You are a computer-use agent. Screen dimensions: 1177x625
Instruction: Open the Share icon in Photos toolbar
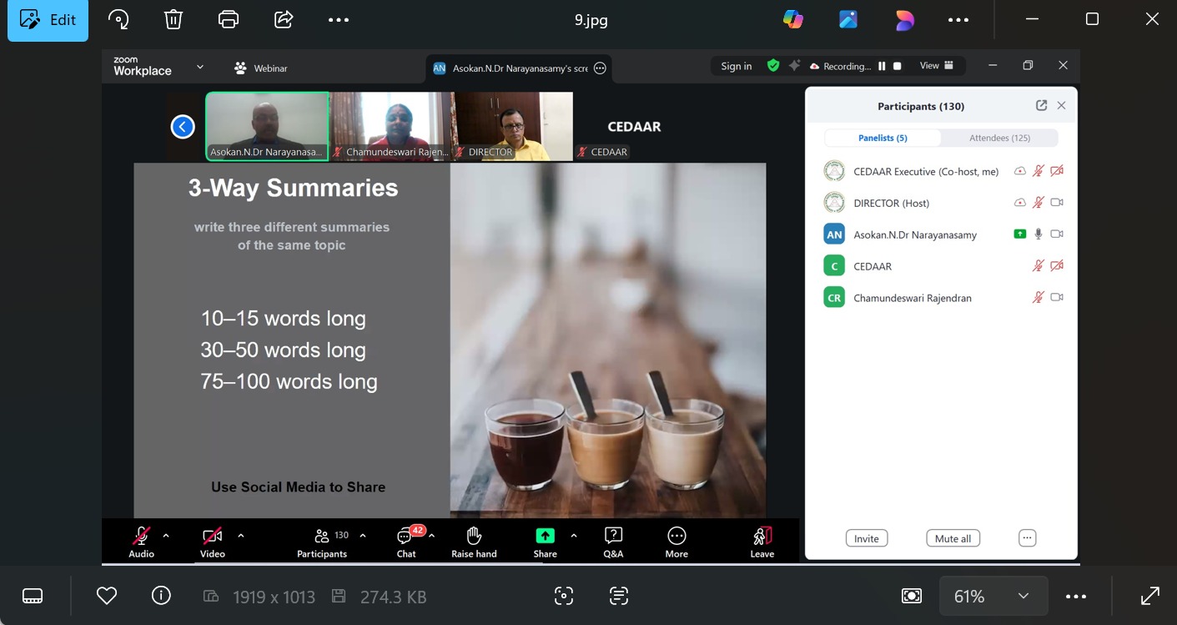tap(284, 19)
